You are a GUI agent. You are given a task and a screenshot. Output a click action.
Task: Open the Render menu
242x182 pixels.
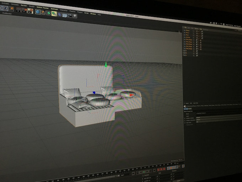click(24, 5)
